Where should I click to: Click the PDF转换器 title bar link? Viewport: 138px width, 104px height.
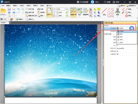coord(82,2)
